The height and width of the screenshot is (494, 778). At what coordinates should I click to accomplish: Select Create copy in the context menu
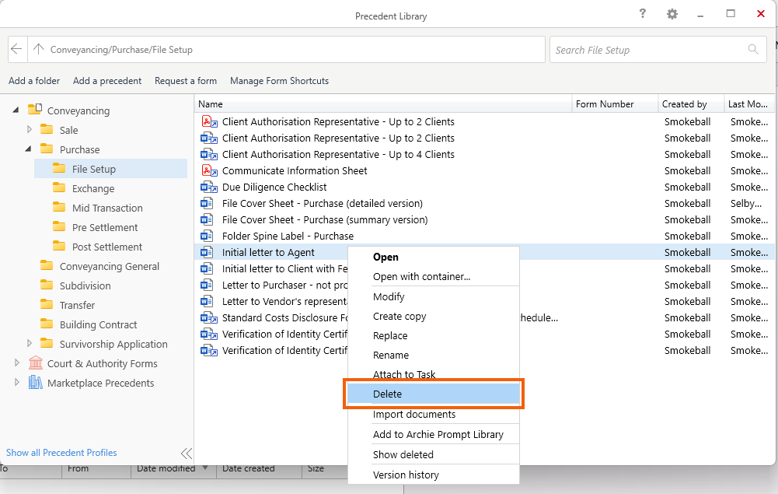pos(399,317)
